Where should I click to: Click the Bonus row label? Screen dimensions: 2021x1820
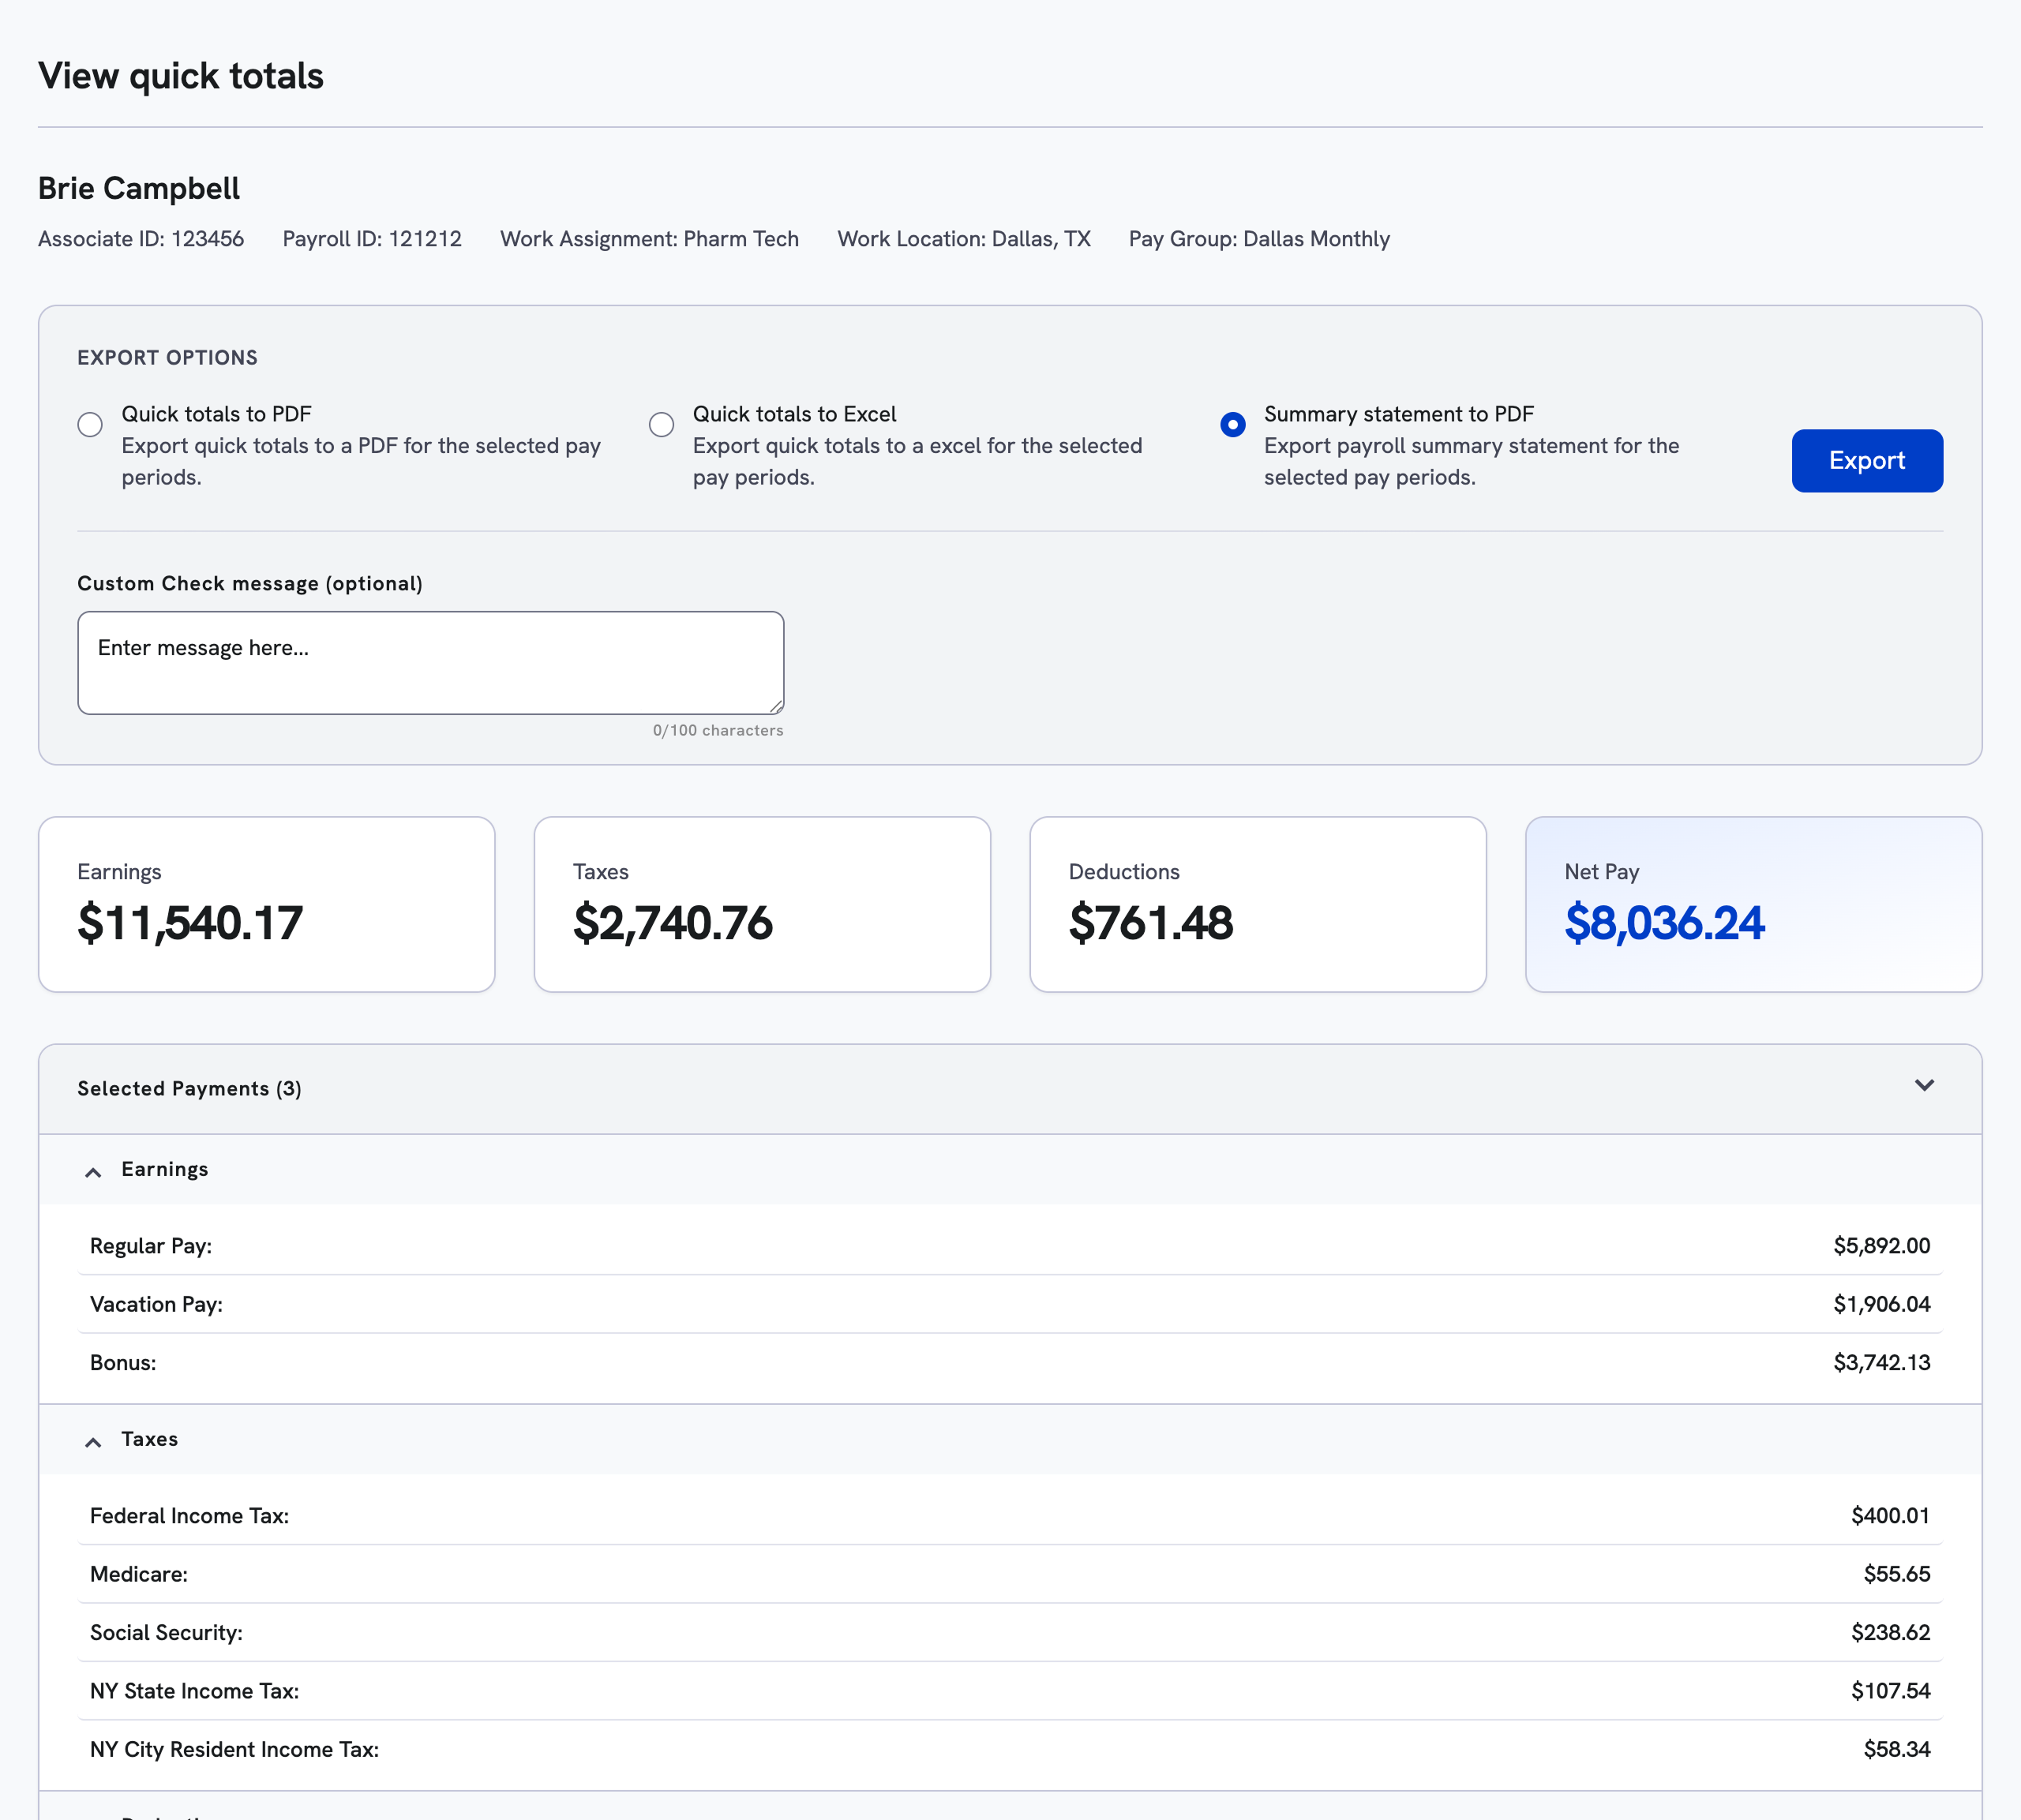[x=123, y=1363]
